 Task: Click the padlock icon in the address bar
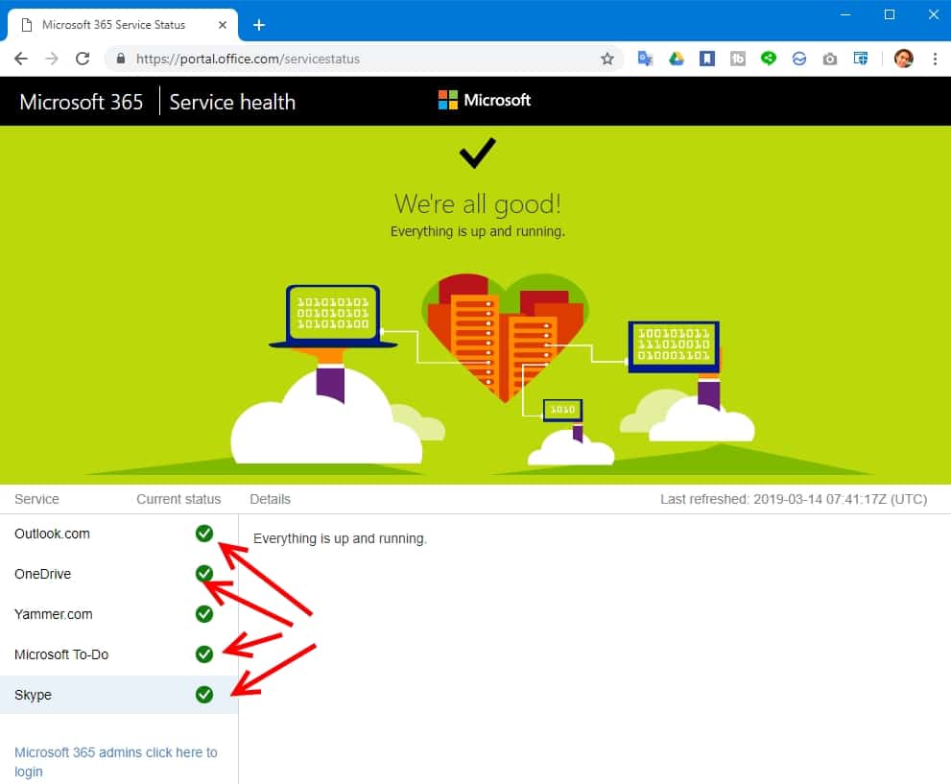click(119, 59)
